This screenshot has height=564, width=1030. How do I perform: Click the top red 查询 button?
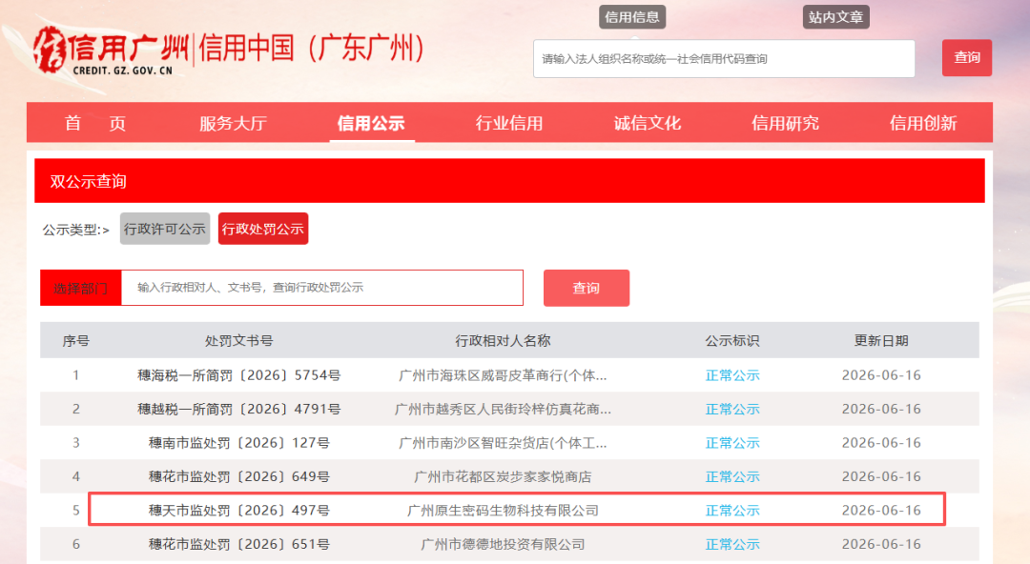(x=966, y=58)
